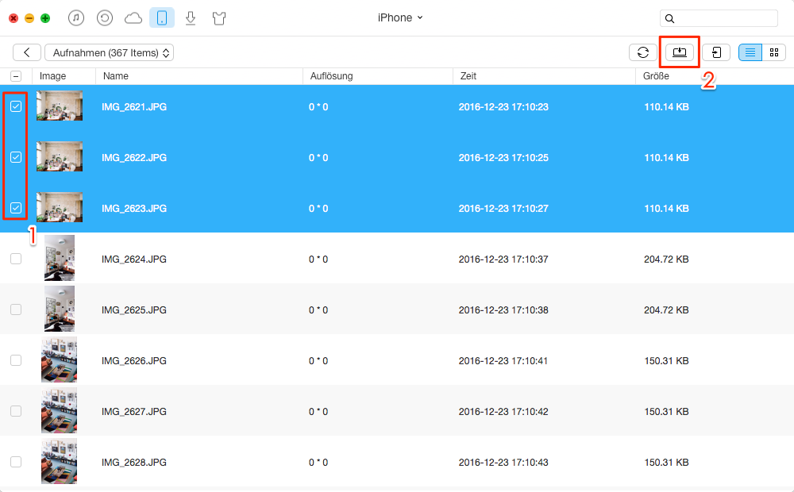
Task: Click the time 2016-12-23 17:10:43
Action: point(503,462)
